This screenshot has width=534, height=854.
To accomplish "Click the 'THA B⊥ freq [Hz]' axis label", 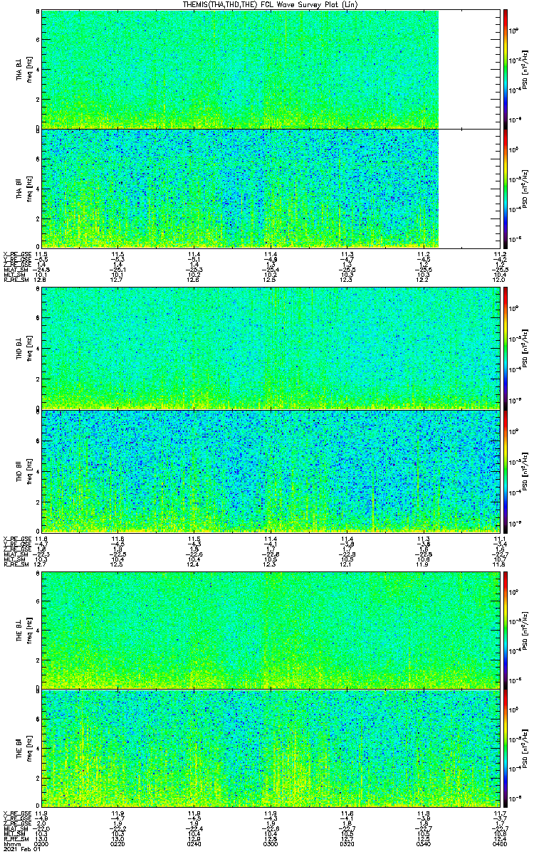I will [24, 70].
